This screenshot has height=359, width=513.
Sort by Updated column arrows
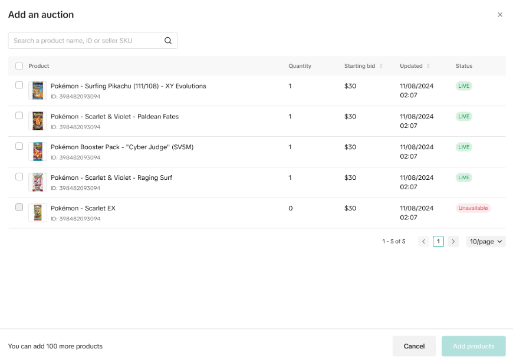(x=428, y=66)
